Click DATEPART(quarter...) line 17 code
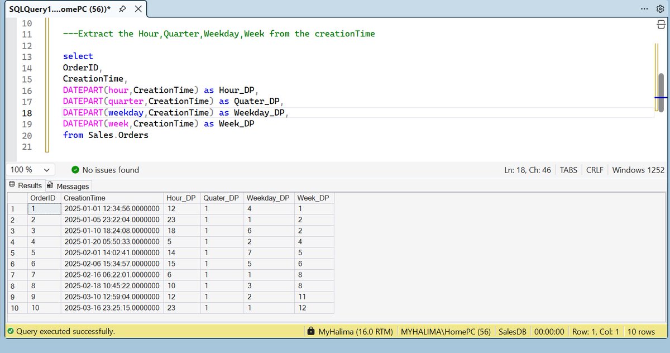Image resolution: width=670 pixels, height=353 pixels. [x=174, y=101]
